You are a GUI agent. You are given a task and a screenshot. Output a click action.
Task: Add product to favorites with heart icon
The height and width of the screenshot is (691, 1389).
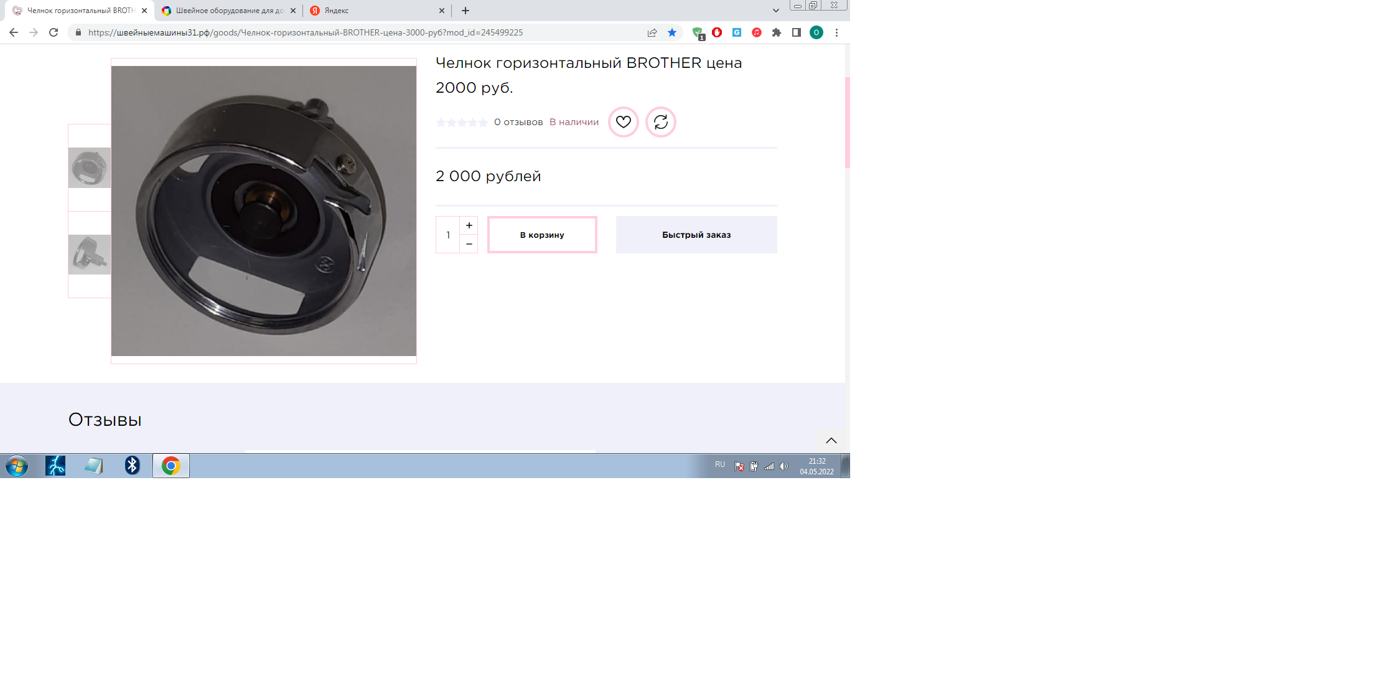[623, 122]
